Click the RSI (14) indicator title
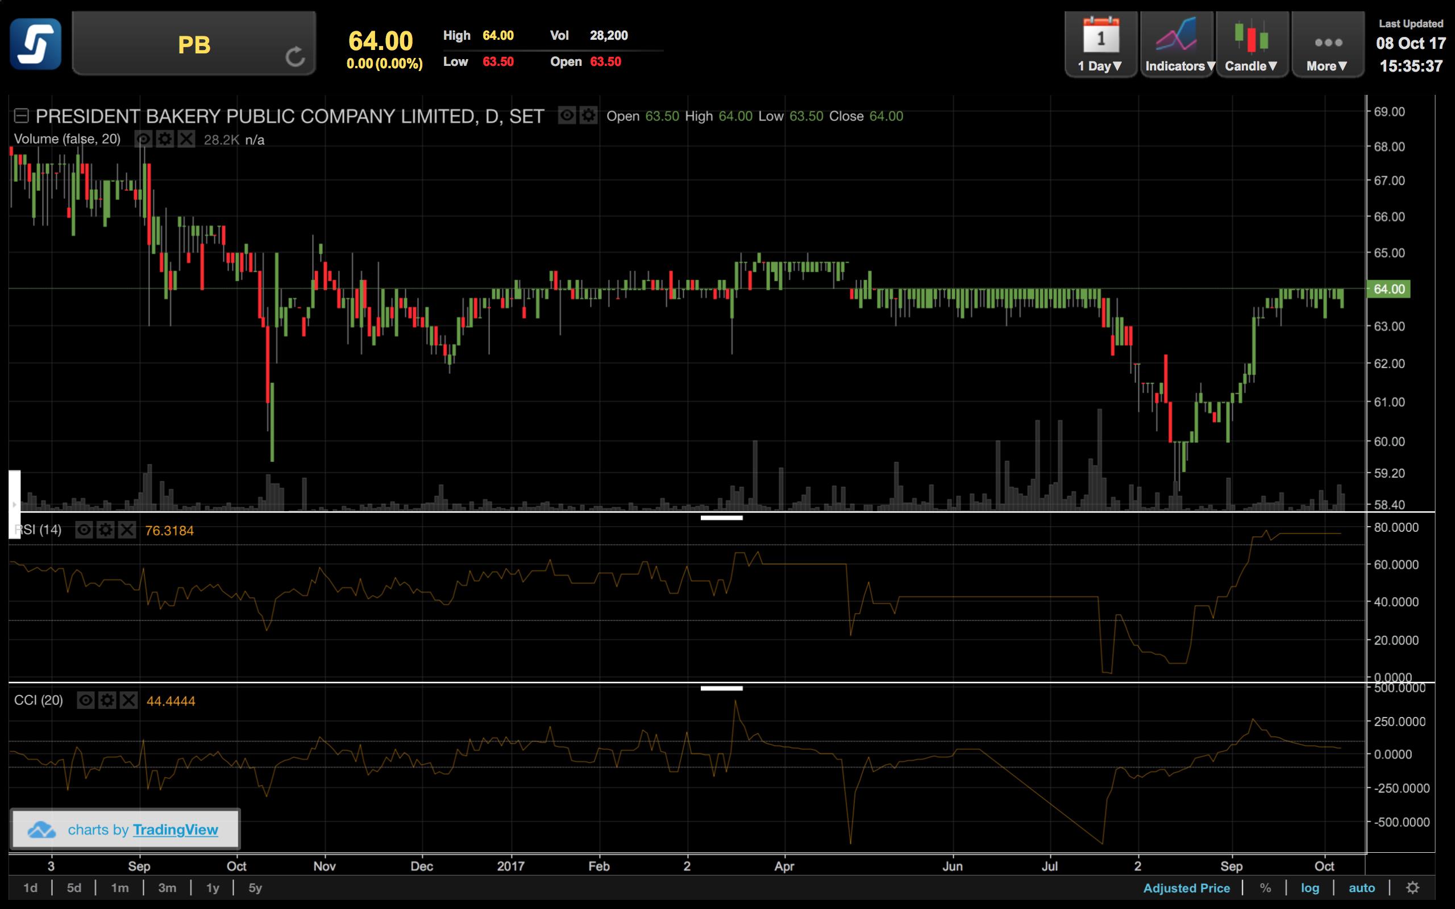This screenshot has height=909, width=1455. [38, 529]
